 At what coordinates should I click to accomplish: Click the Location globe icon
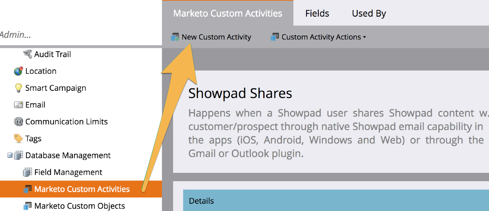pyautogui.click(x=18, y=71)
